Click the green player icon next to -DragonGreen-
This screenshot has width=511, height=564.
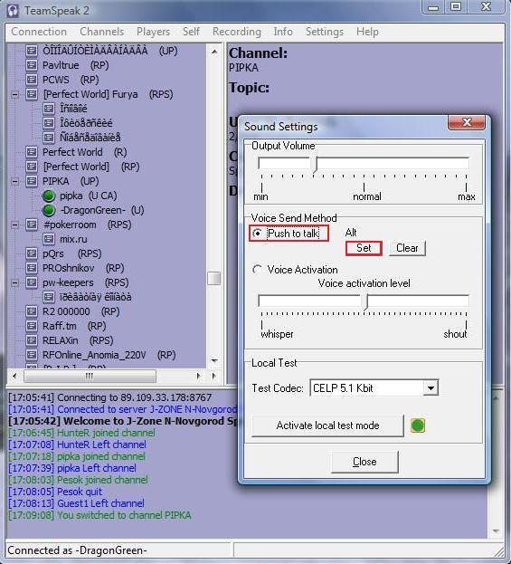[49, 210]
